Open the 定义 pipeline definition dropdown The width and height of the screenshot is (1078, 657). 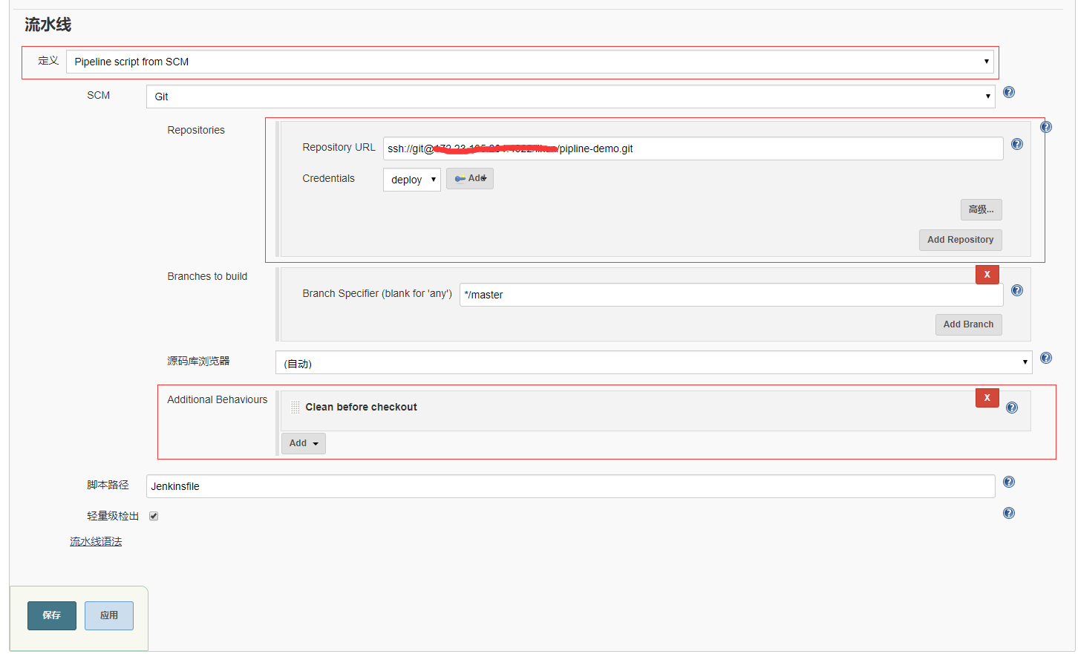pos(530,61)
